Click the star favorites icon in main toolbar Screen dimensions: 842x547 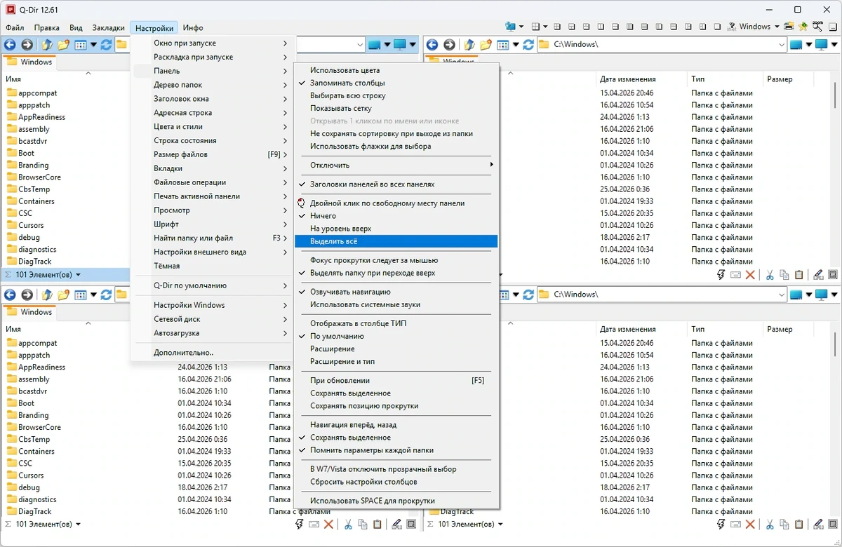click(803, 27)
